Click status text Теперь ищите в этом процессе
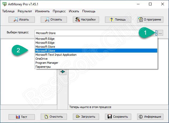Screen dimensions: 169x123 [x=90, y=107]
